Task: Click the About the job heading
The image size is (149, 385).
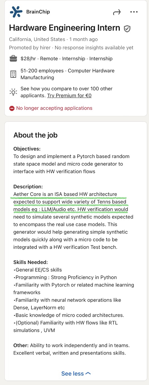Action: pos(35,135)
